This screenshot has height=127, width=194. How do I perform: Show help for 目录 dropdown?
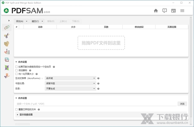(98, 89)
